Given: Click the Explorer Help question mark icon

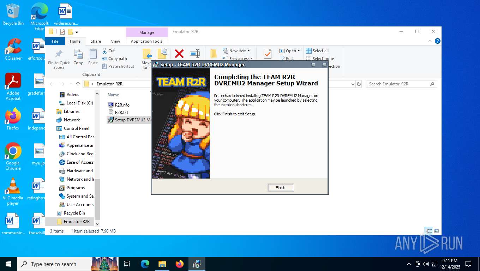Looking at the screenshot, I should [x=438, y=41].
